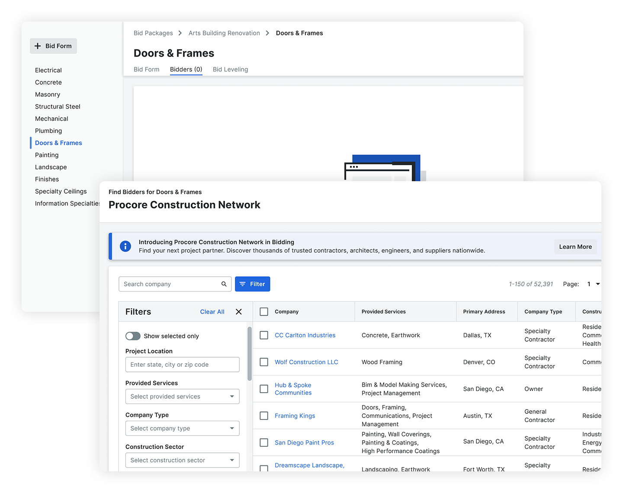623x493 pixels.
Task: Check the Framing Kings checkbox
Action: pos(264,416)
